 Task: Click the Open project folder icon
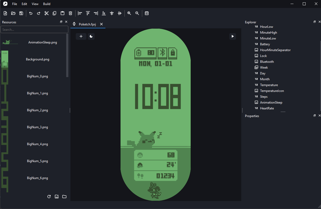coord(13,13)
